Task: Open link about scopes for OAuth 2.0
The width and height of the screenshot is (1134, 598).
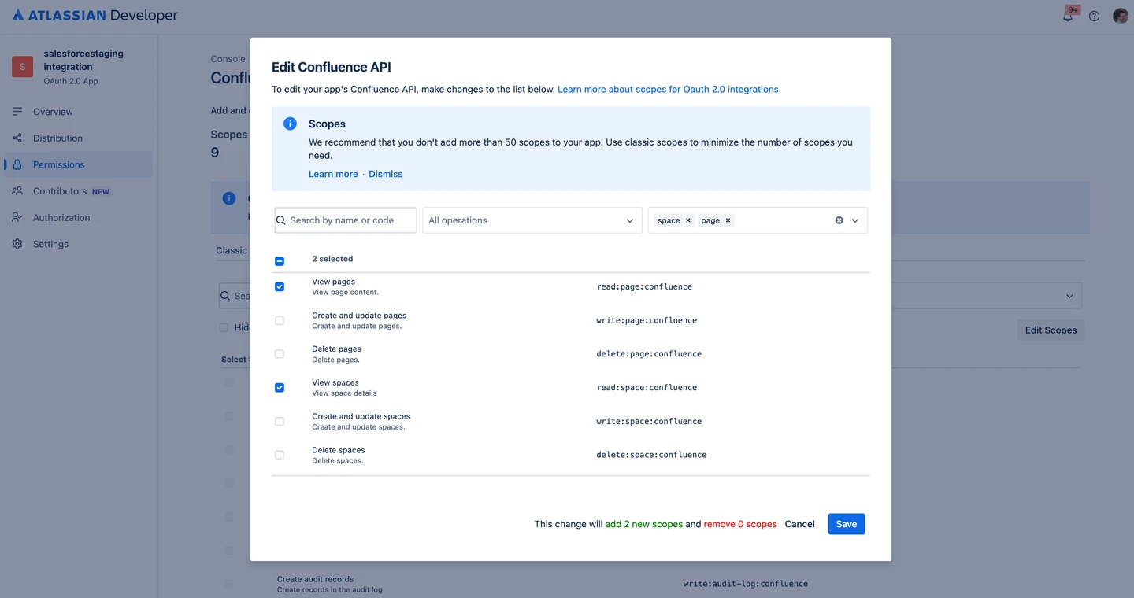Action: point(668,90)
